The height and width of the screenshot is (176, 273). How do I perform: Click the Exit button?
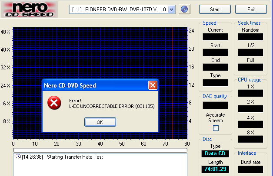click(251, 10)
